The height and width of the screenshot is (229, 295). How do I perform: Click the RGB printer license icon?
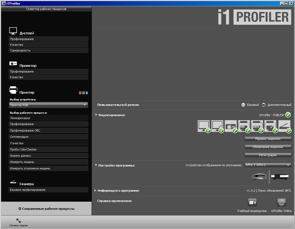click(x=244, y=126)
